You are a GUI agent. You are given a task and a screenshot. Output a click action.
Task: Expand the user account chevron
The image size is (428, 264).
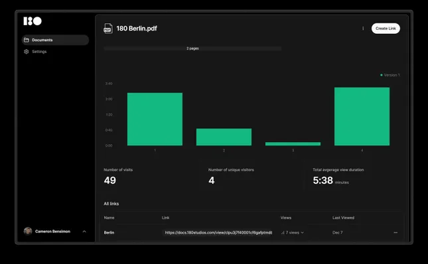84,231
